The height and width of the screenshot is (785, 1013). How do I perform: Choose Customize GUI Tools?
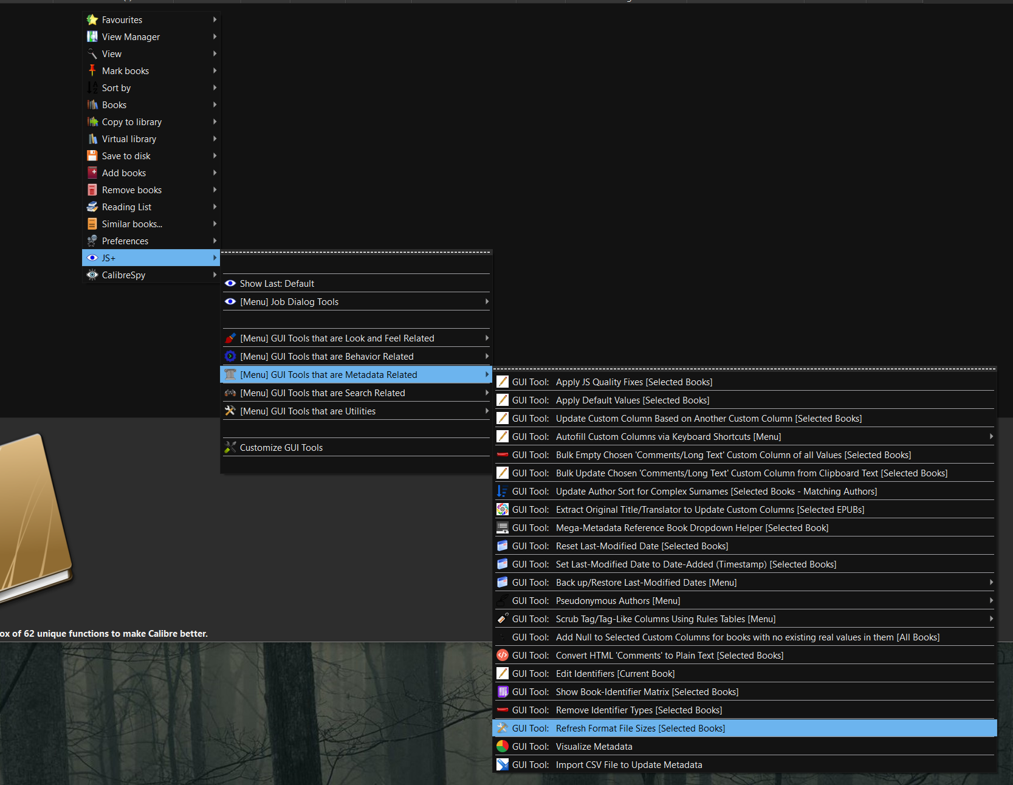356,448
